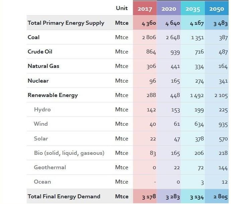Select the 2020 column header
Image resolution: width=231 pixels, height=204 pixels.
[169, 9]
